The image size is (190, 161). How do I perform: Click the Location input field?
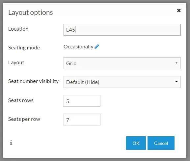coord(122,30)
